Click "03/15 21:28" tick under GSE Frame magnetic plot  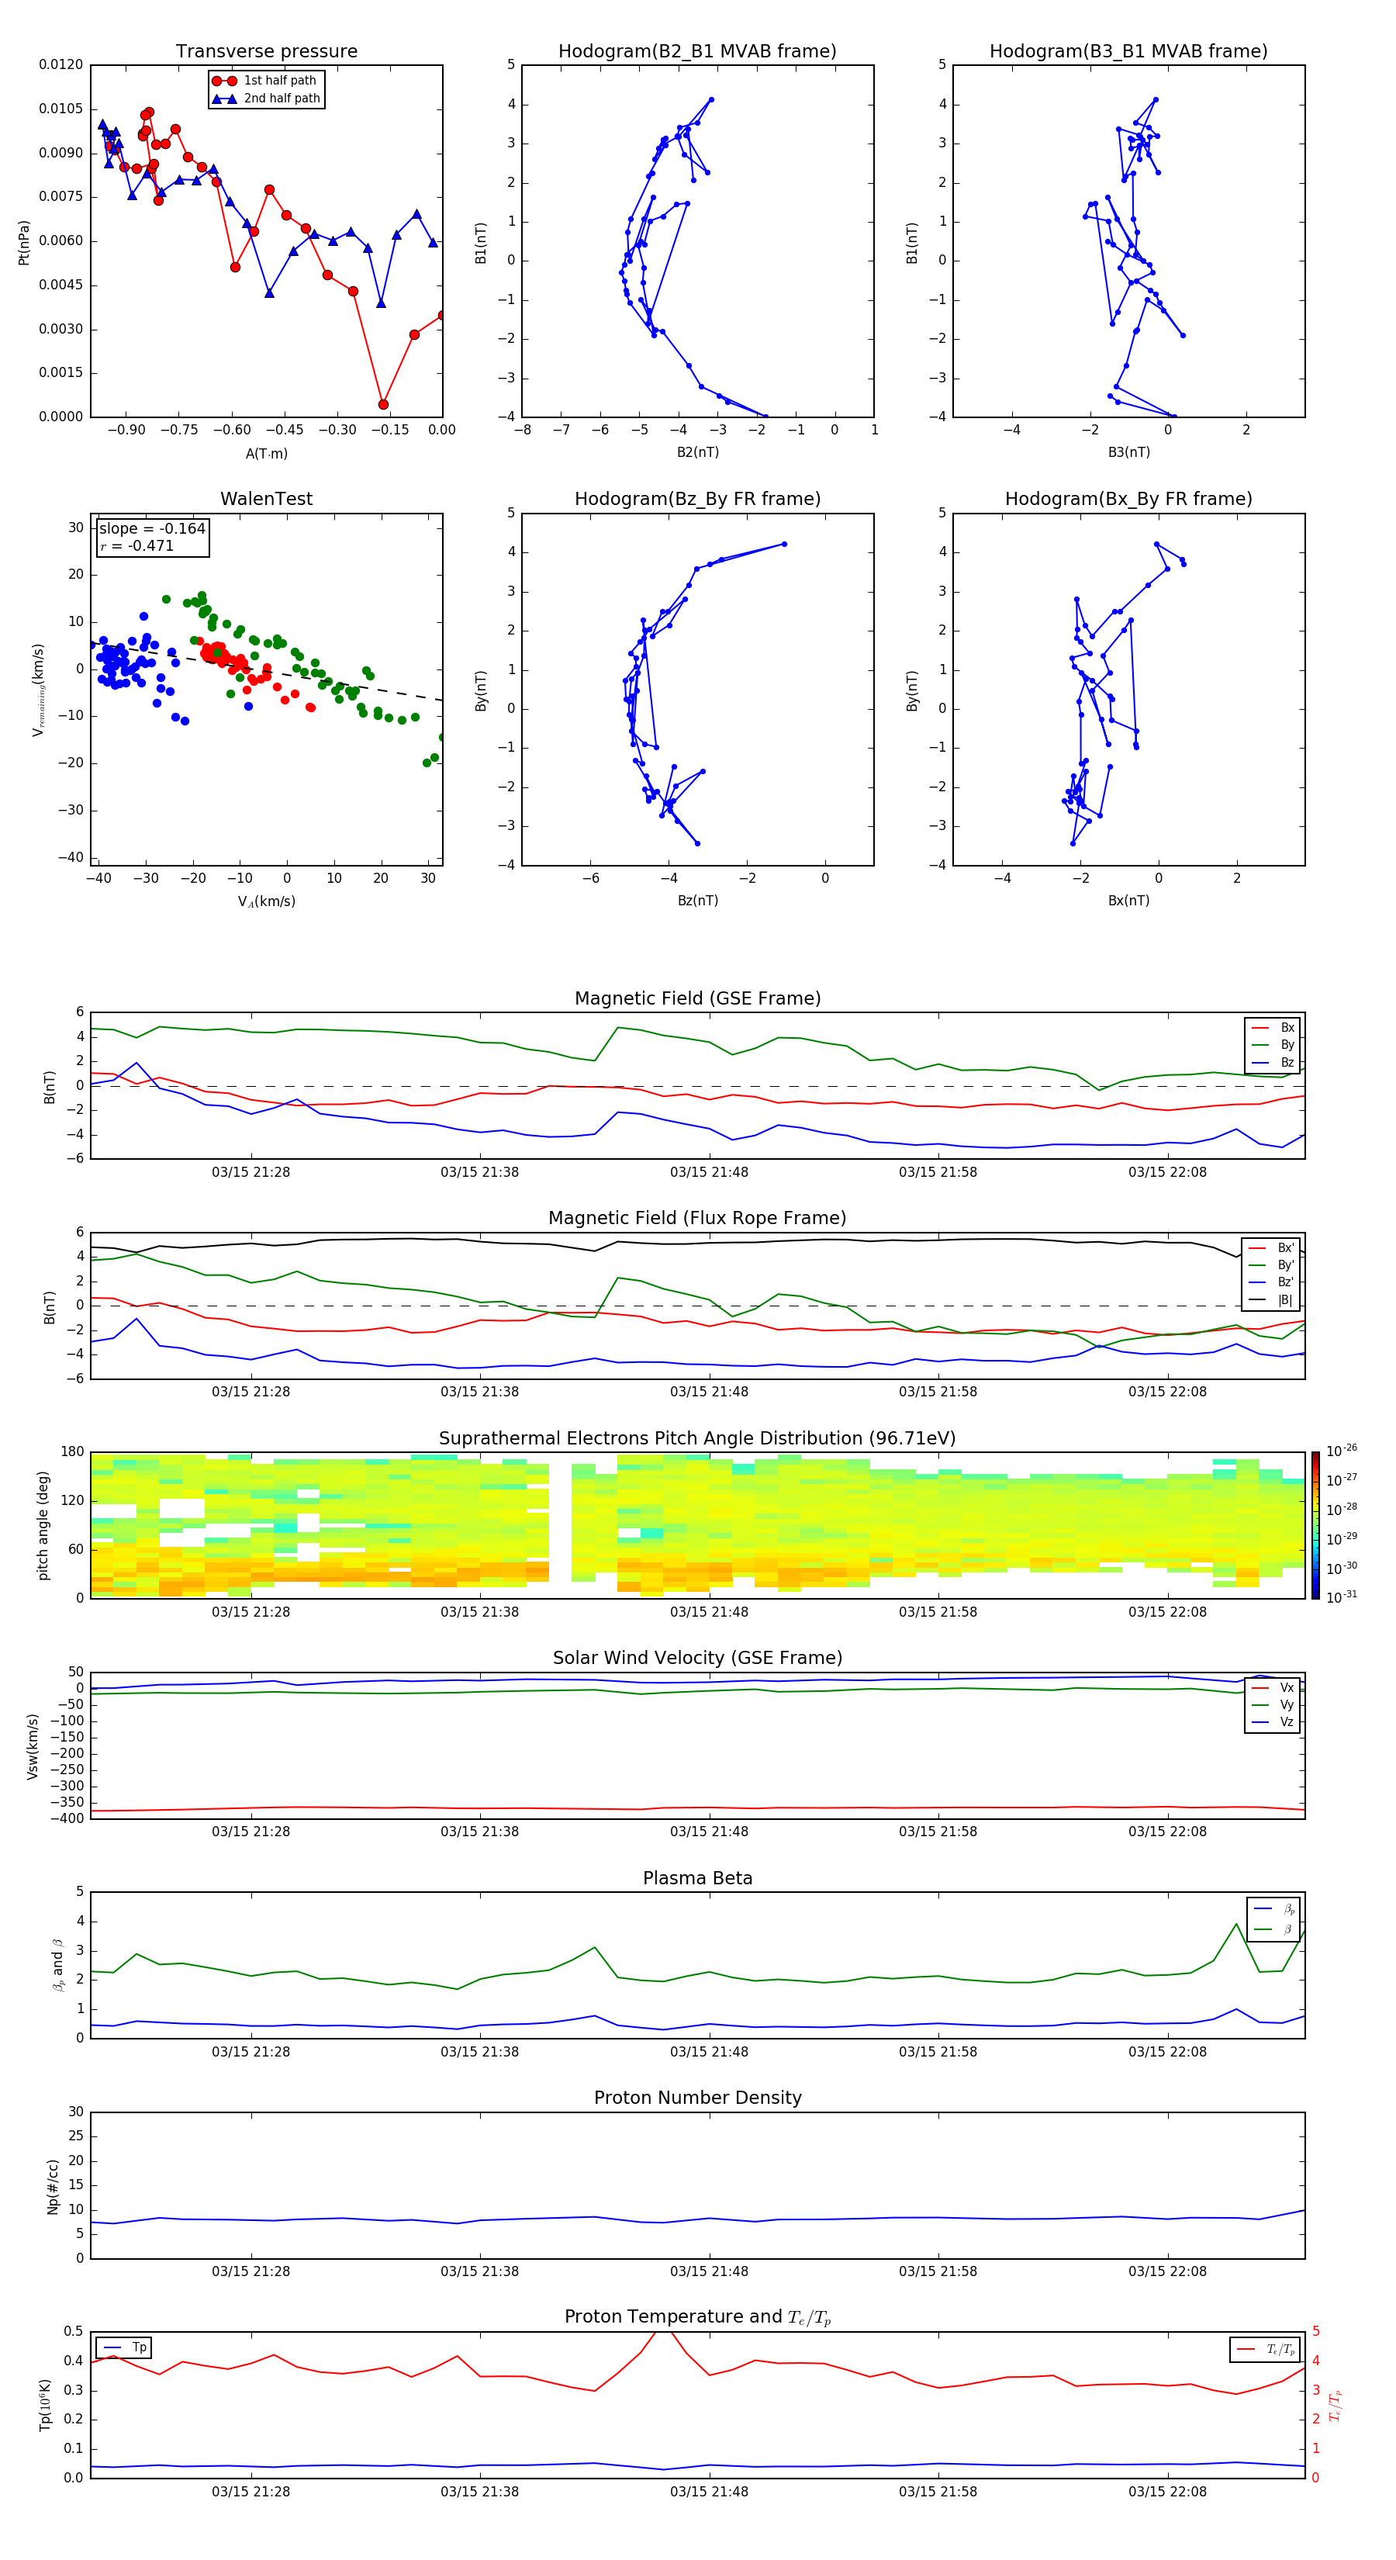251,1173
